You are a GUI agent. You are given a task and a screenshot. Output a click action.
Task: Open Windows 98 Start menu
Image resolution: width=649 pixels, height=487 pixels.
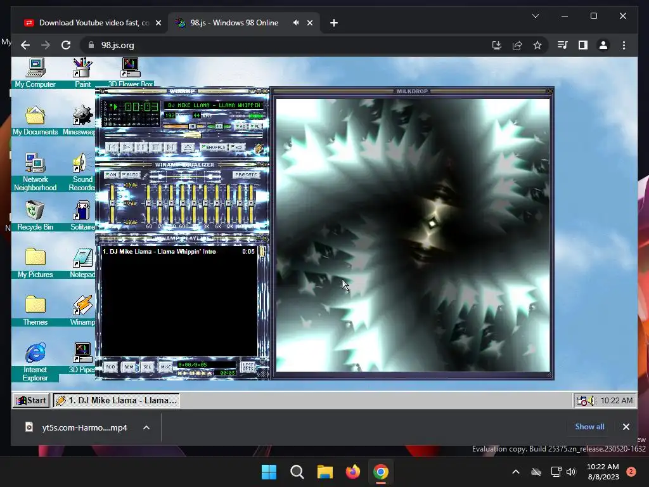(31, 401)
